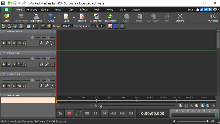Switch to the Recording tab

point(32,10)
